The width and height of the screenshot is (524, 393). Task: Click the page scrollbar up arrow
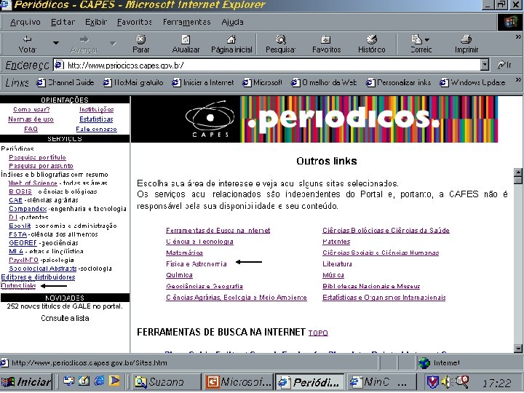(x=518, y=172)
